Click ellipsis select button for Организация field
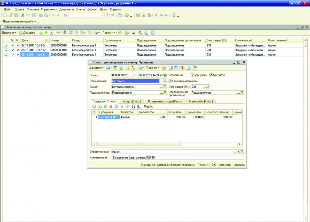Screen dimensions: 310x222 (162, 81)
